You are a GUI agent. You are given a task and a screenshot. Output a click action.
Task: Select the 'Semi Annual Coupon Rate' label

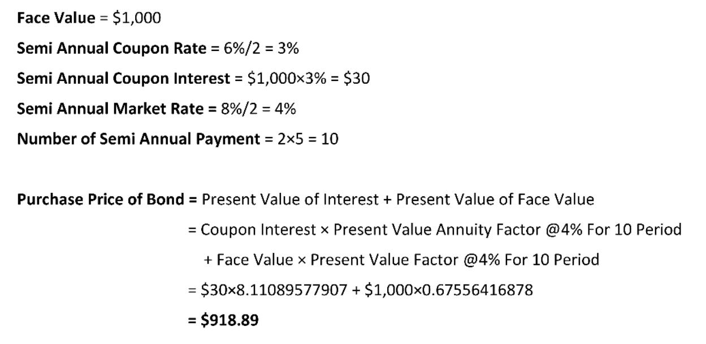click(112, 48)
